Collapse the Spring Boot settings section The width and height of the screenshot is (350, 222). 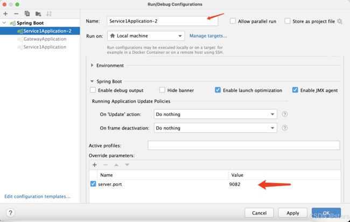92,81
